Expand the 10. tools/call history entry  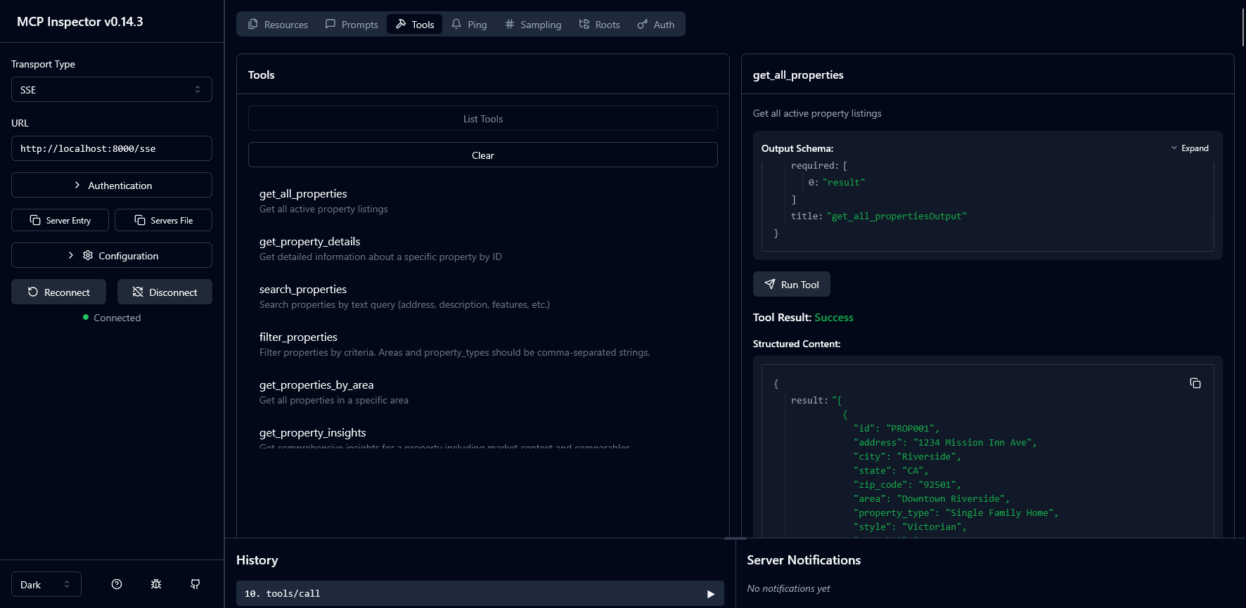coord(480,593)
